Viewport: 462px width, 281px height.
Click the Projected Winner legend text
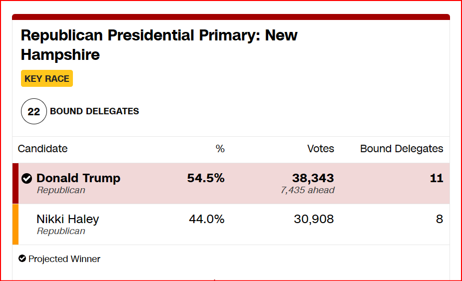pyautogui.click(x=64, y=259)
